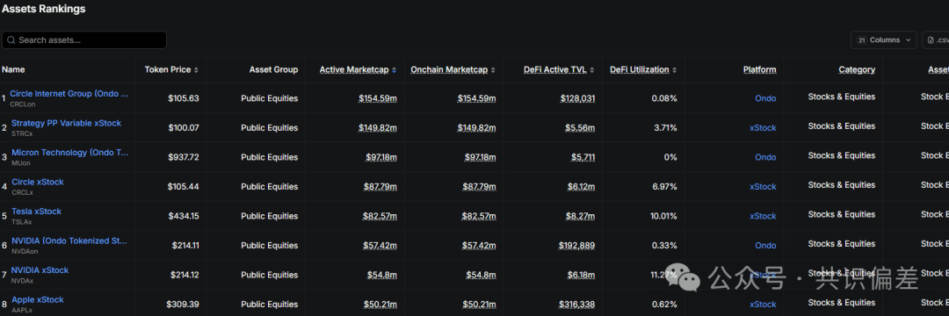The width and height of the screenshot is (949, 316).
Task: Sort by DeFi Active TVL column
Action: (559, 69)
